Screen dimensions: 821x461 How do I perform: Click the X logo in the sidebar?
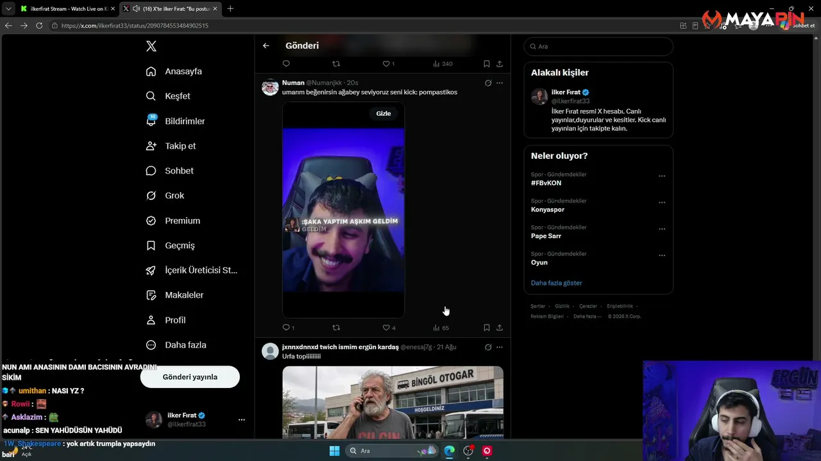151,46
